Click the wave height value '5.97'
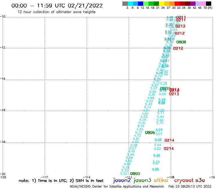This screenshot has height=189, width=215. click(x=155, y=85)
